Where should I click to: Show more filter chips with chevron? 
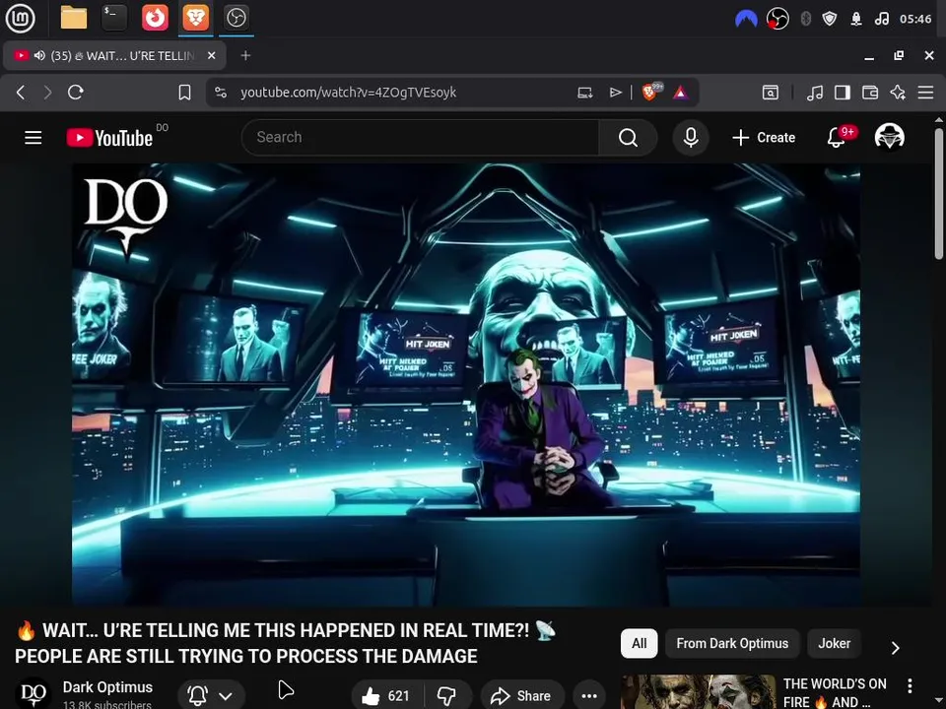tap(896, 648)
